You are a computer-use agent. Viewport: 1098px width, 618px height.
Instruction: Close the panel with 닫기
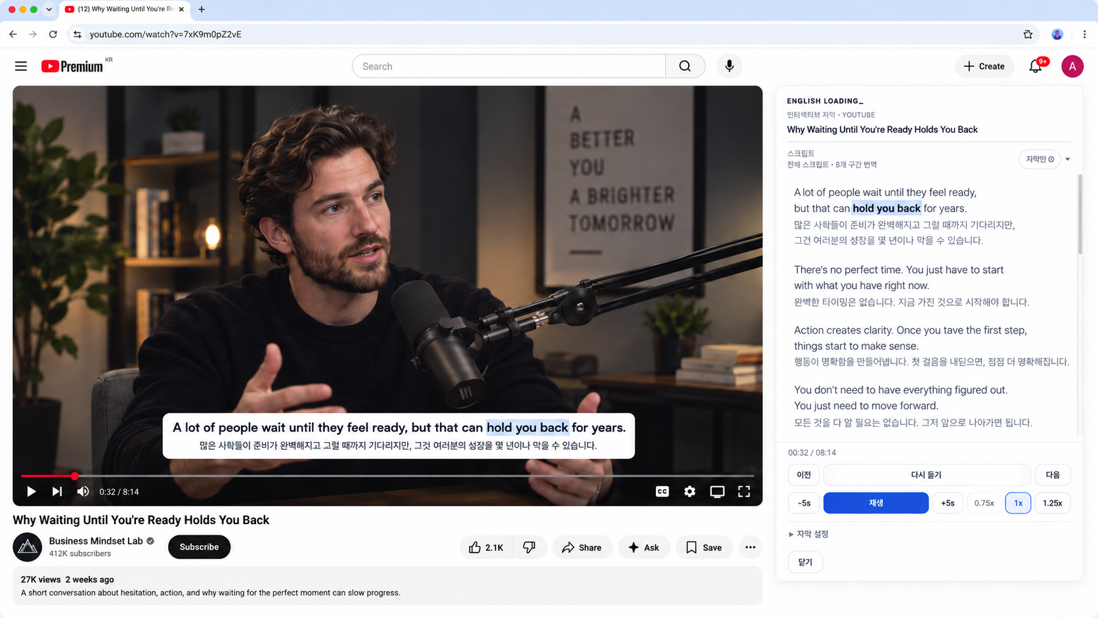click(x=805, y=562)
